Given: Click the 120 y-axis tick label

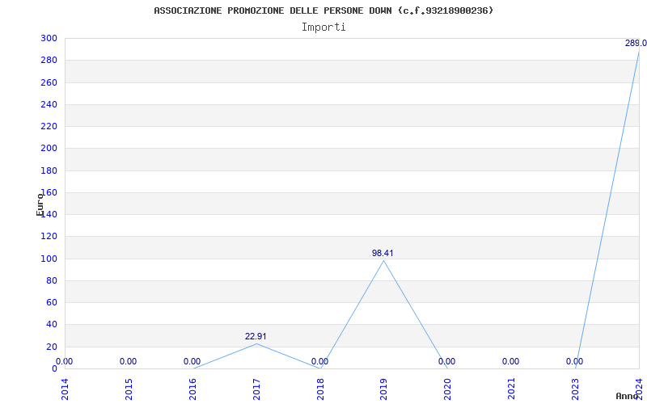Looking at the screenshot, I should click(x=49, y=236).
